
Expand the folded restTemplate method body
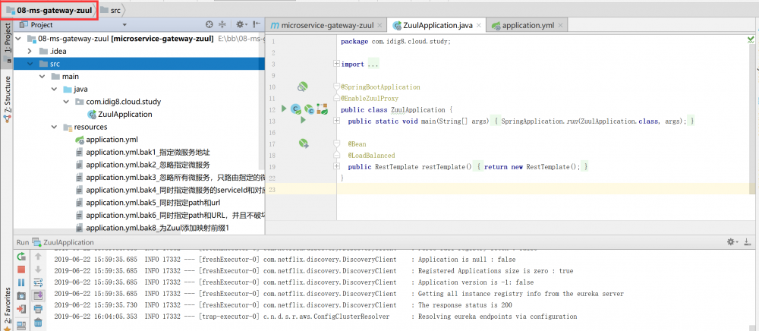tap(337, 166)
